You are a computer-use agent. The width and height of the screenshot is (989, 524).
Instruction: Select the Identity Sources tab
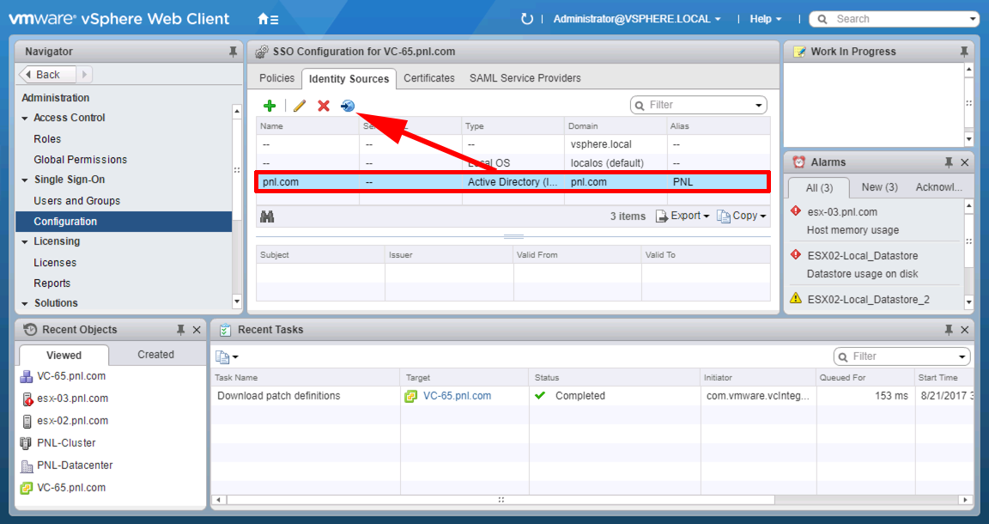(x=349, y=79)
